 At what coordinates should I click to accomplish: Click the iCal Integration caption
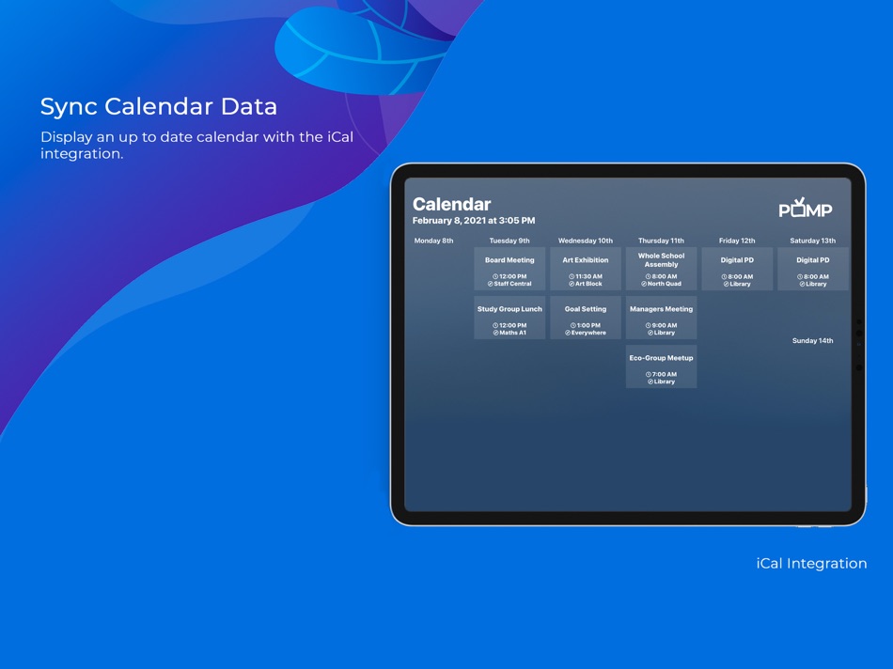click(x=811, y=564)
